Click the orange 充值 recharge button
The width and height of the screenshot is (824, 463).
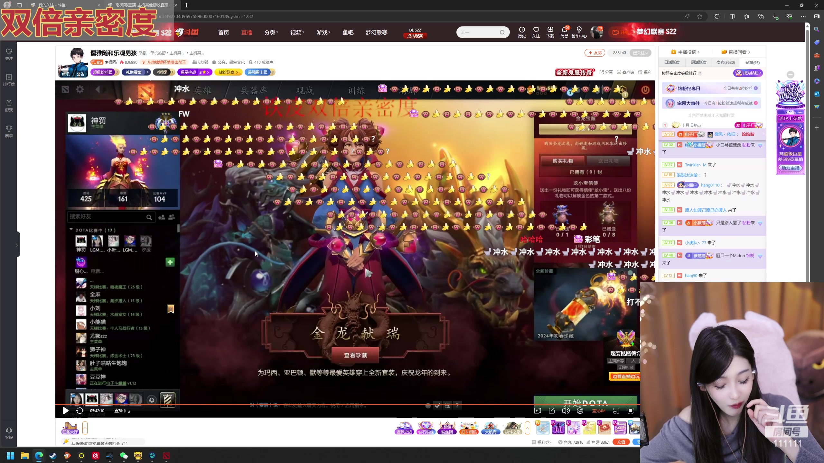point(621,442)
